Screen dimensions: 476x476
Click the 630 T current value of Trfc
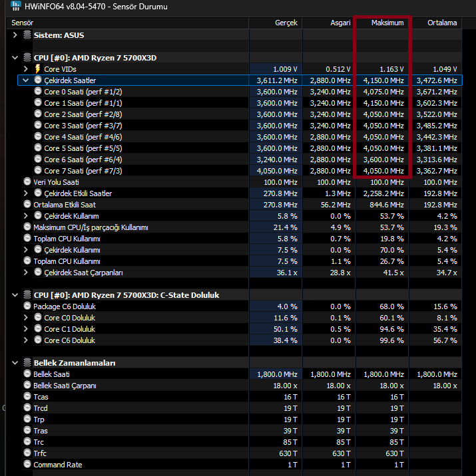[288, 453]
